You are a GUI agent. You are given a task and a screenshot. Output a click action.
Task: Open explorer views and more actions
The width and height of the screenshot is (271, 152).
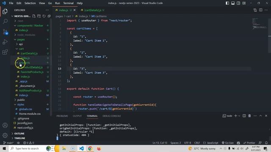click(47, 10)
